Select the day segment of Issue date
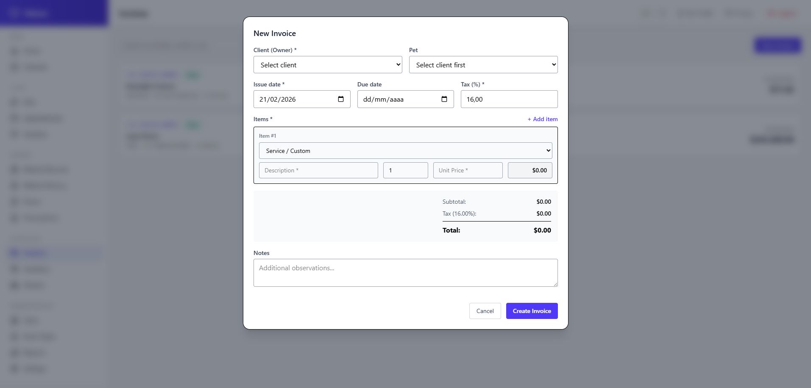The width and height of the screenshot is (811, 388). (x=264, y=100)
